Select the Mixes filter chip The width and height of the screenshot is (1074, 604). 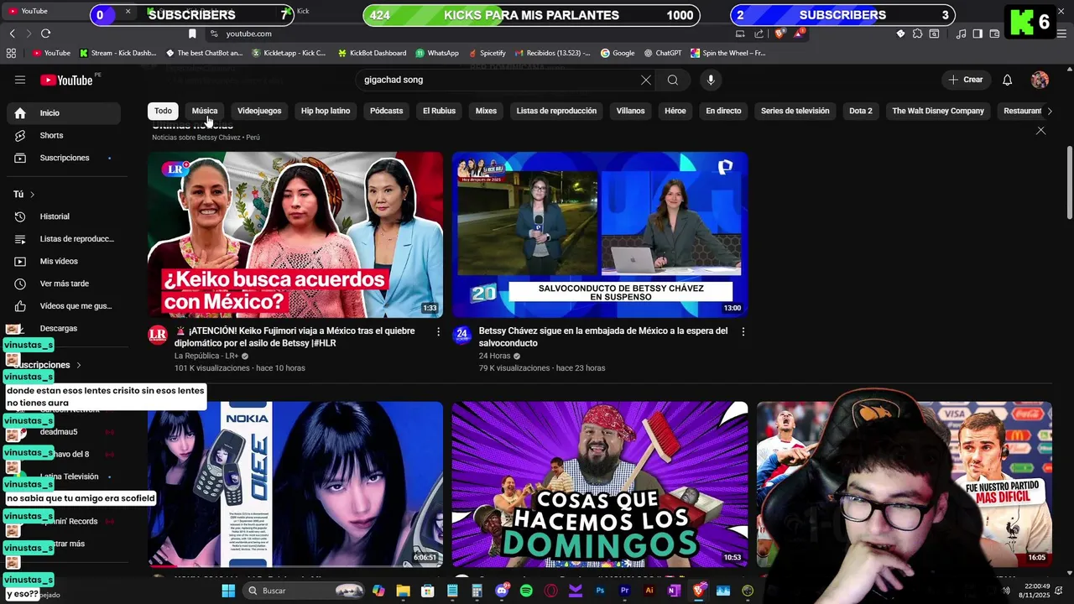(486, 111)
